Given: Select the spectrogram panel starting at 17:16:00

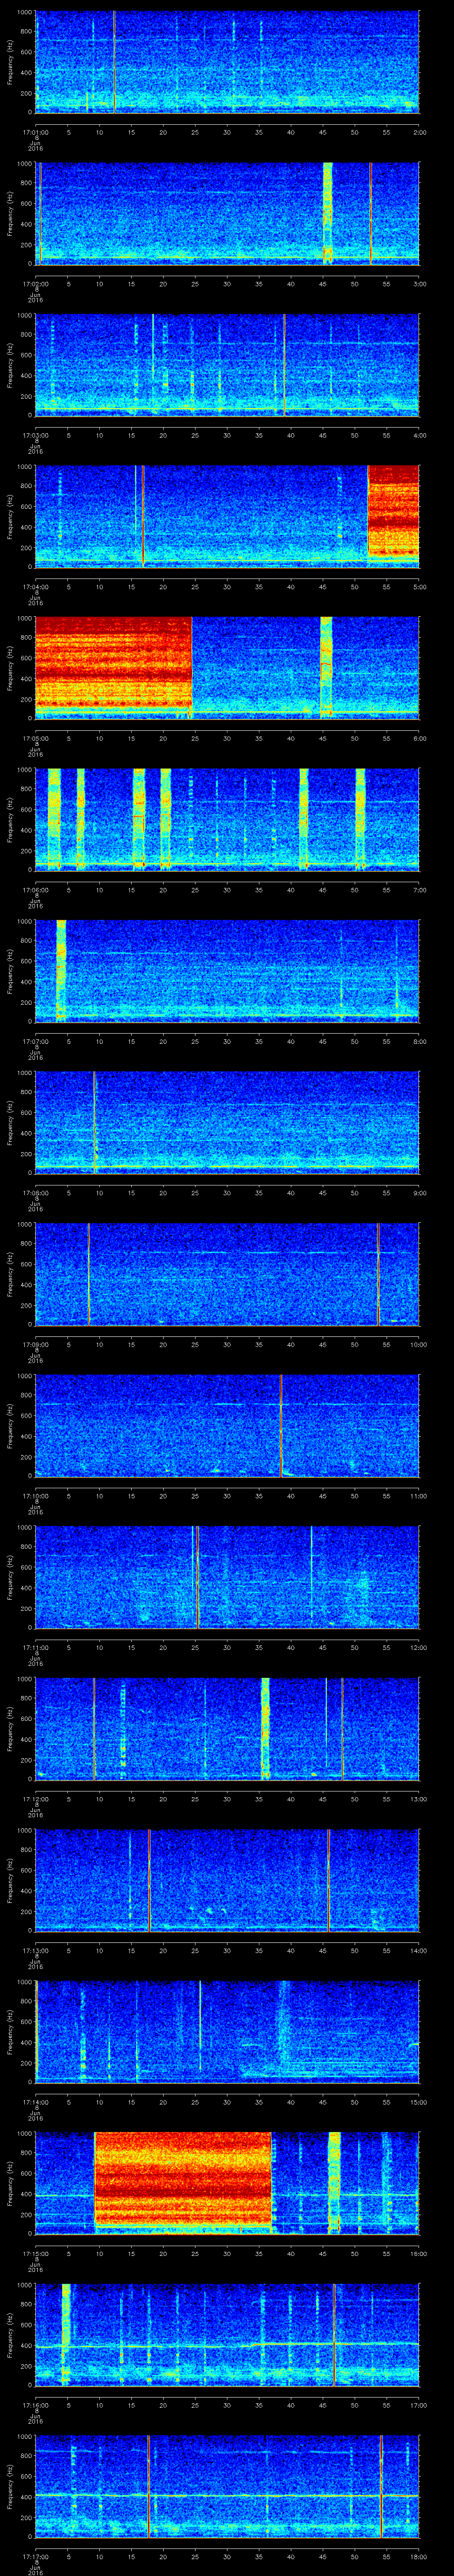Looking at the screenshot, I should [x=227, y=2334].
